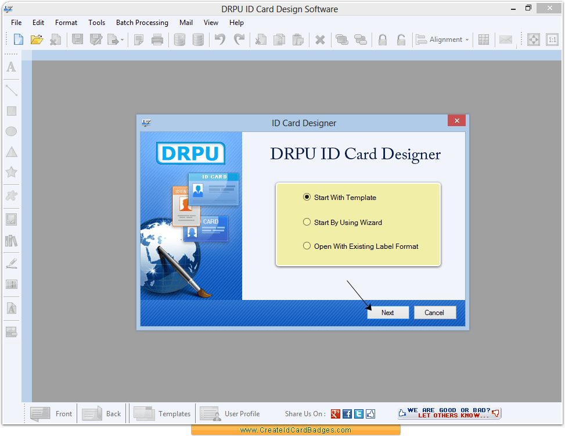Click the Export page icon with arrow
Screen dimensions: 565x436
point(113,40)
